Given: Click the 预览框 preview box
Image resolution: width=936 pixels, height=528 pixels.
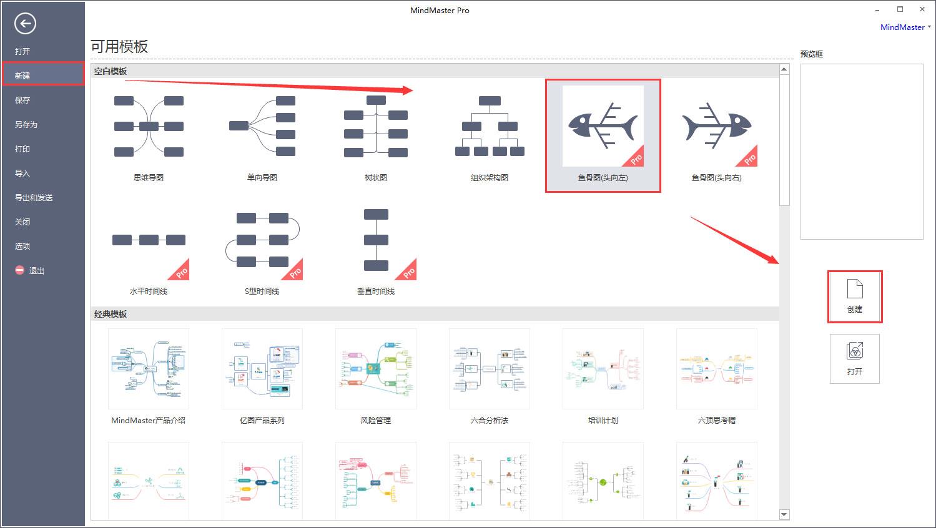Looking at the screenshot, I should point(862,152).
